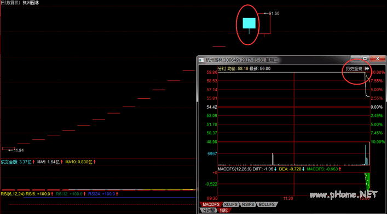Select the 分时量 tab
This screenshot has height=214, width=387.
209,210
